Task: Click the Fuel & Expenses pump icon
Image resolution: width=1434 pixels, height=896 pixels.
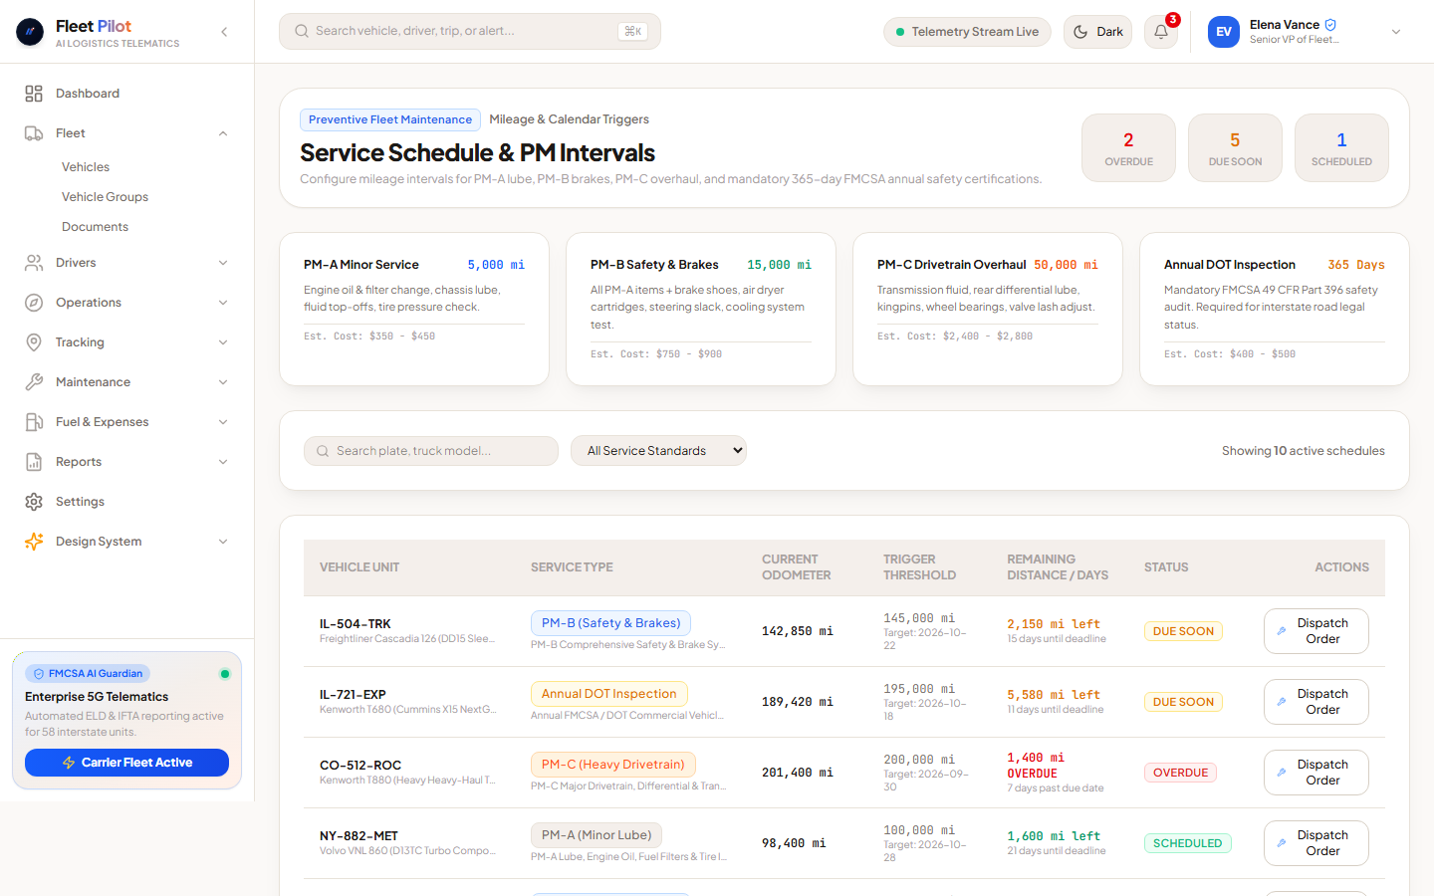Action: click(x=34, y=422)
